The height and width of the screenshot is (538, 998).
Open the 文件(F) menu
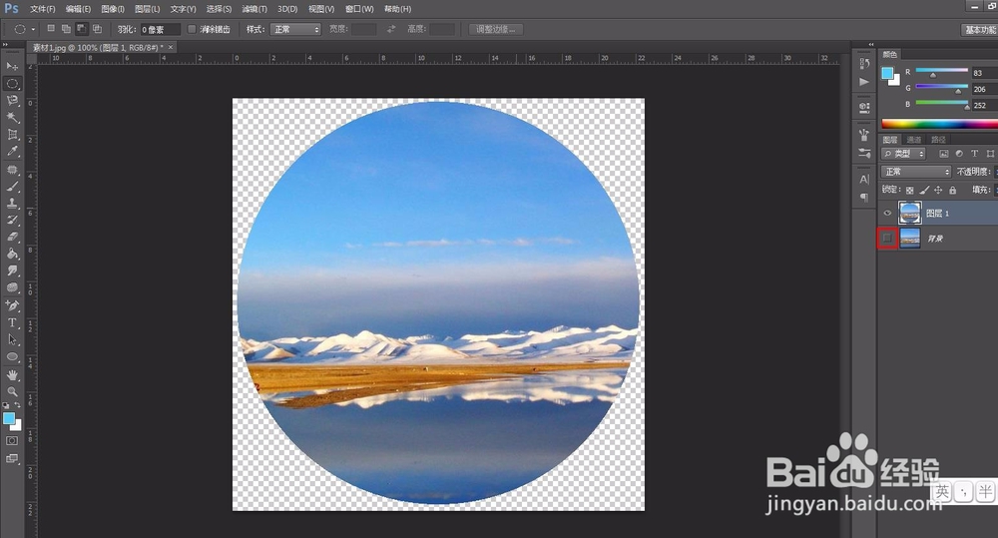(43, 9)
